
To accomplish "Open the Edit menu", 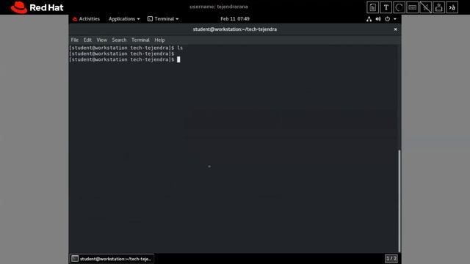I will [87, 40].
